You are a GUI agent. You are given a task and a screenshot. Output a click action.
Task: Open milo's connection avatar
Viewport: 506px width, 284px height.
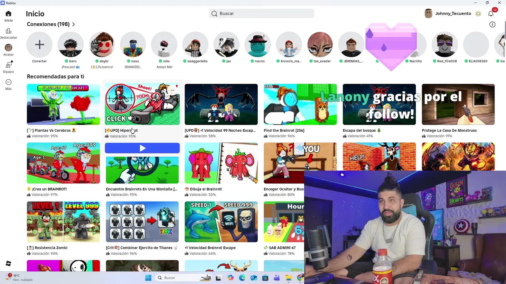pyautogui.click(x=164, y=45)
